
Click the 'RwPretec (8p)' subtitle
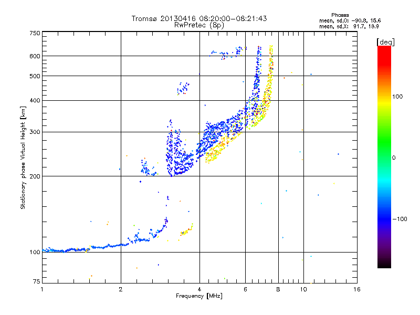coord(199,25)
